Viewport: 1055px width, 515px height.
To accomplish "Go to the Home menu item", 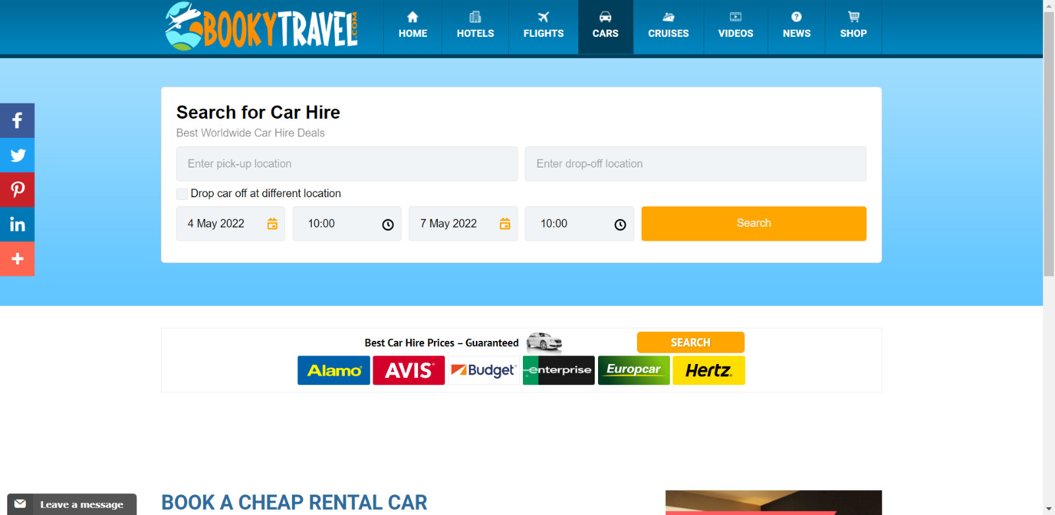I will click(x=413, y=26).
